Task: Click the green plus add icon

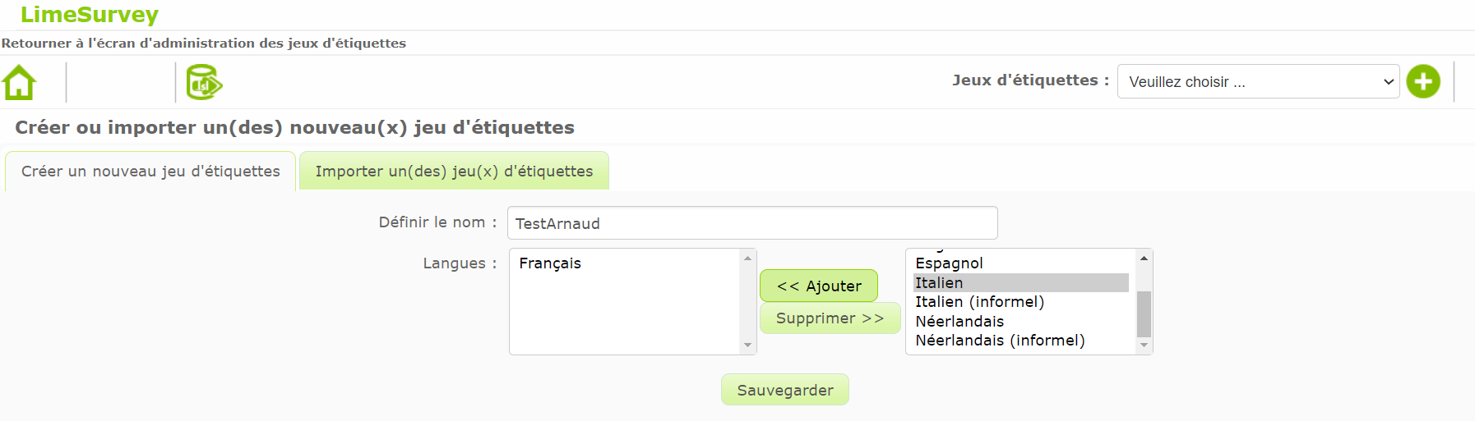Action: coord(1422,82)
